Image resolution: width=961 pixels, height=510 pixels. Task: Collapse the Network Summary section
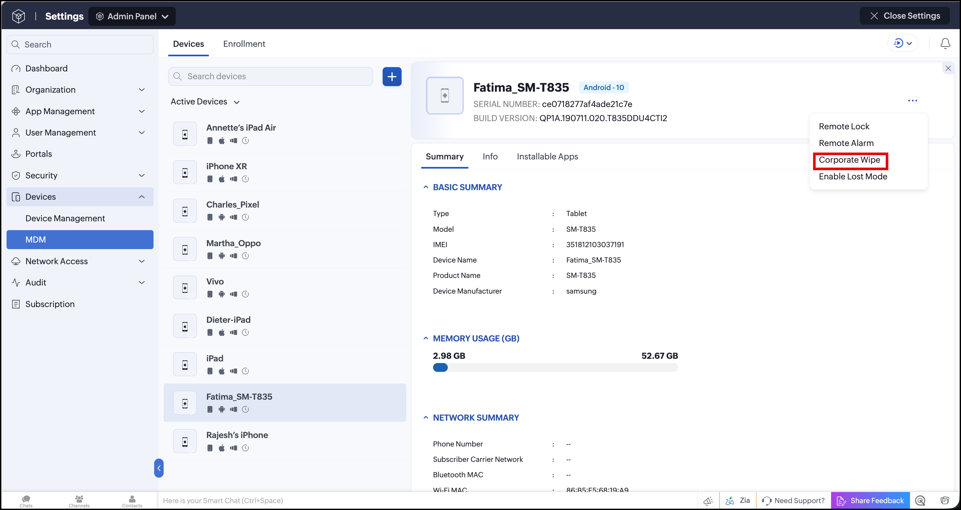coord(425,417)
